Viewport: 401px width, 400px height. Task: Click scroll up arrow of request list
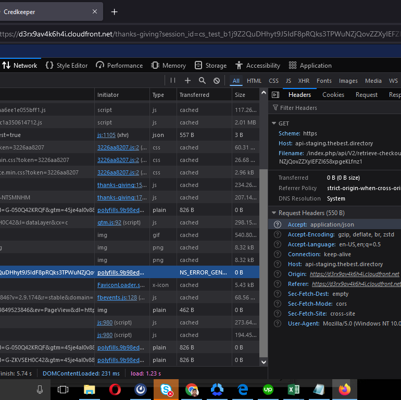click(x=264, y=93)
